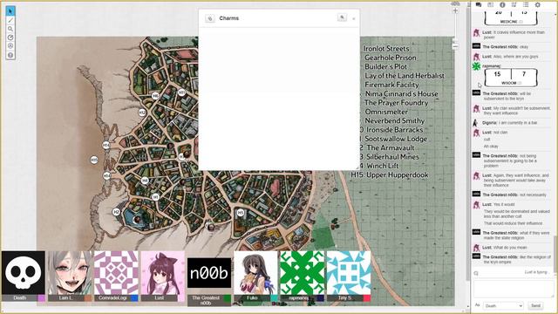The height and width of the screenshot is (314, 558).
Task: Open the Jukebox tab
Action: [x=514, y=4]
